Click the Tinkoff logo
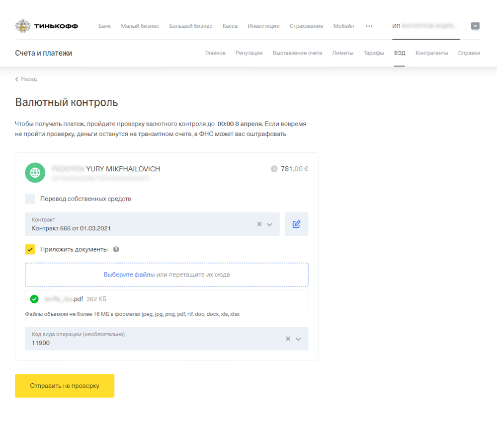 click(x=47, y=26)
